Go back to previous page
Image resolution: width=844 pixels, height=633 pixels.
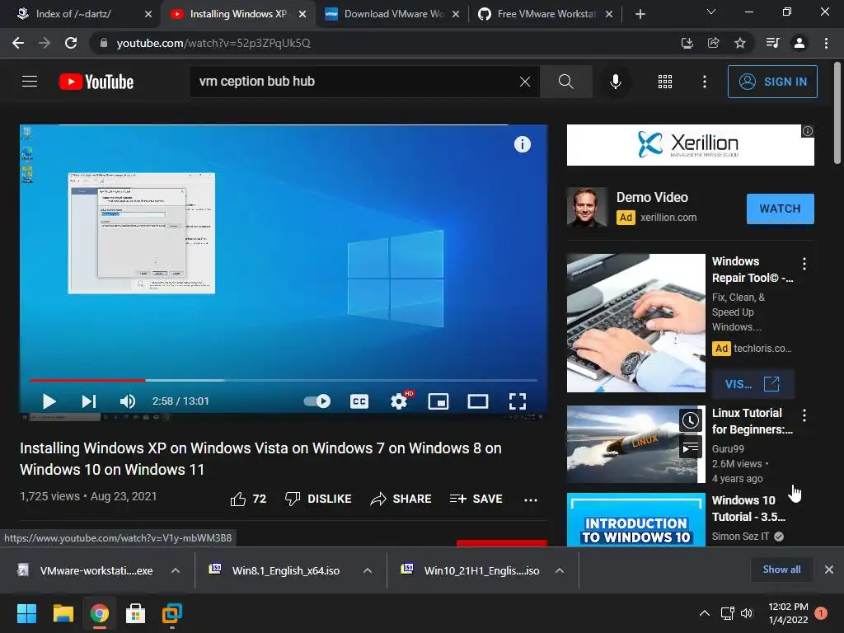18,43
